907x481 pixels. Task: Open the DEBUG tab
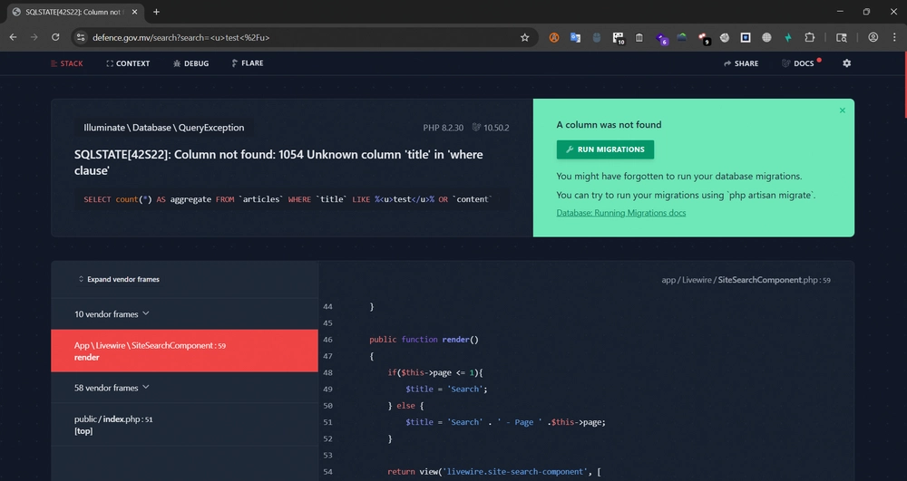(x=190, y=63)
